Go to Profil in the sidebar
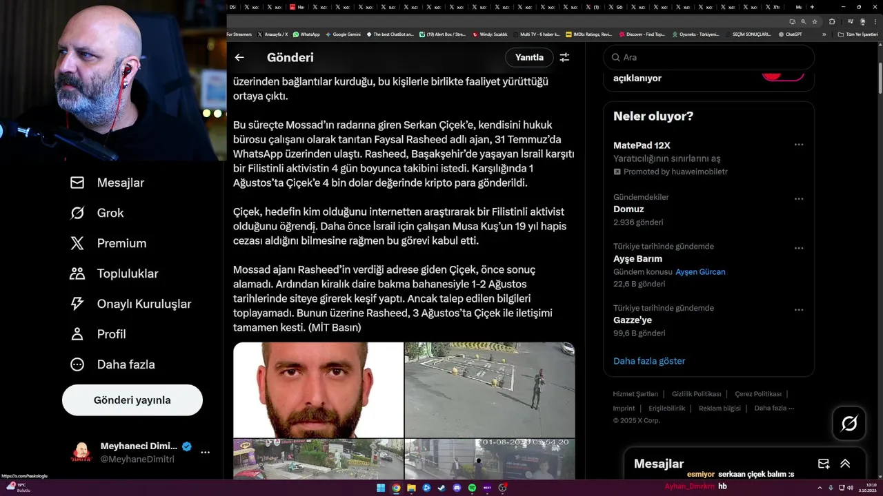Screen dimensions: 883x496 (x=98, y=334)
